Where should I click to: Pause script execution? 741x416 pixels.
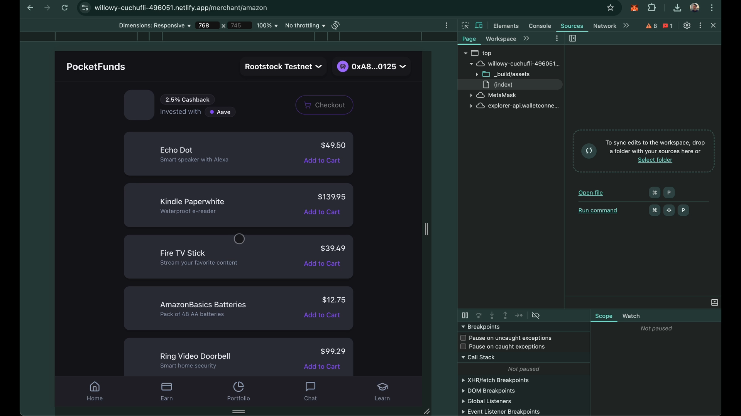tap(465, 315)
